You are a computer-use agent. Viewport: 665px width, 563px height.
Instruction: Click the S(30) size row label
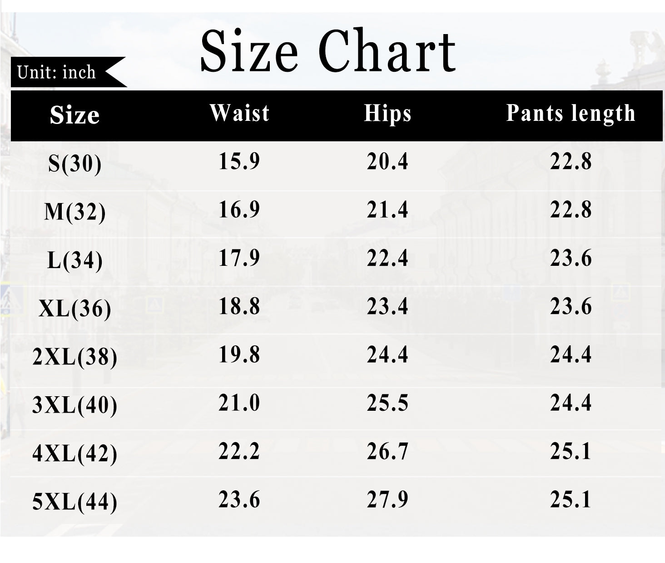74,164
